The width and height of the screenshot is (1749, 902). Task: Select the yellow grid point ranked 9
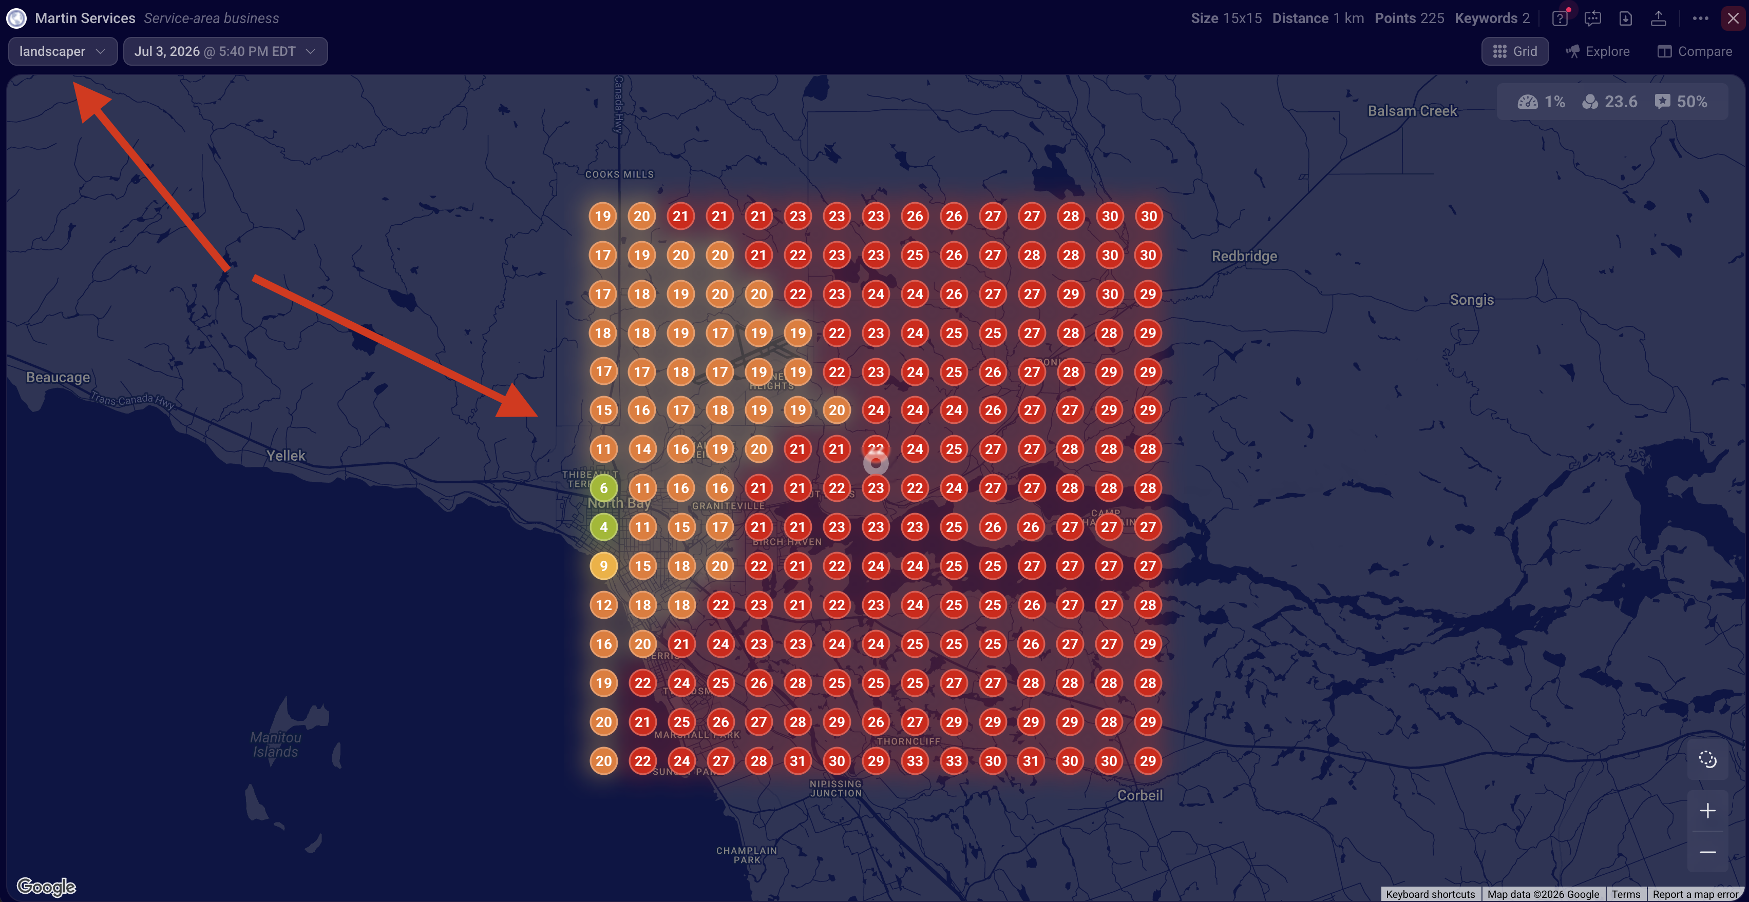click(x=603, y=565)
